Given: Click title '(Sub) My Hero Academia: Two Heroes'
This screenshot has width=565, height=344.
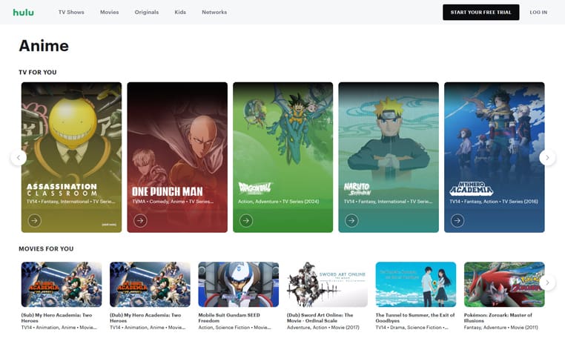Looking at the screenshot, I should point(56,318).
